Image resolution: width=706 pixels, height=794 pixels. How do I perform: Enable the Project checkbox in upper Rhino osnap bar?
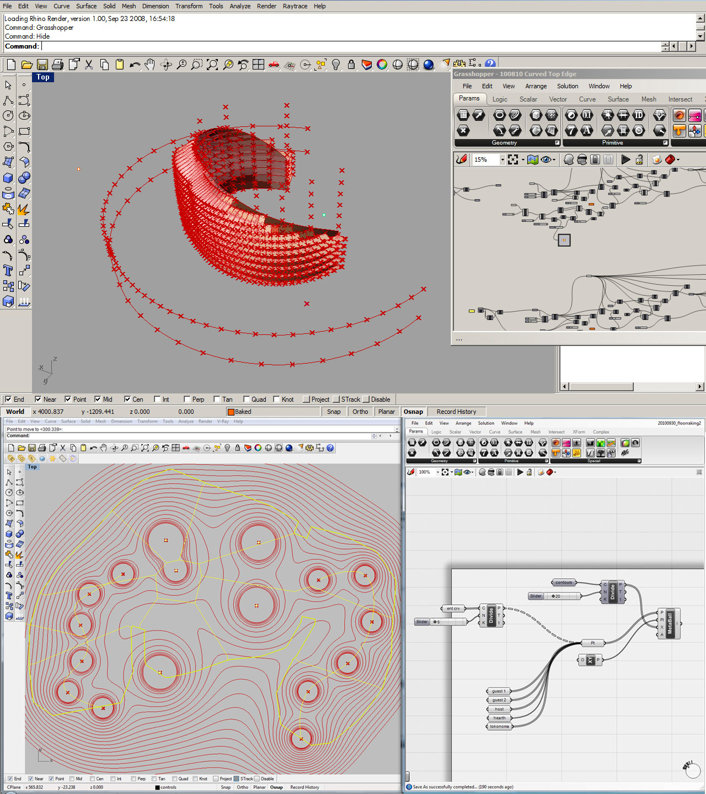tap(306, 399)
